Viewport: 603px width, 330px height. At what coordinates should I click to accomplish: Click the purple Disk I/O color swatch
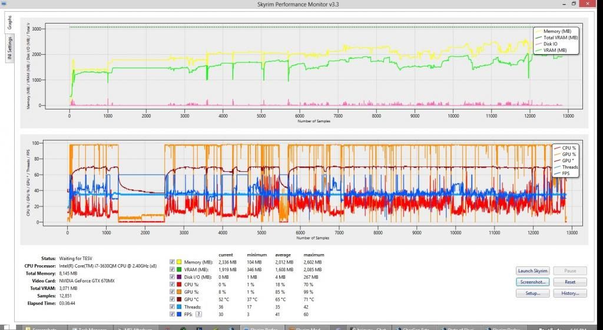tap(179, 277)
